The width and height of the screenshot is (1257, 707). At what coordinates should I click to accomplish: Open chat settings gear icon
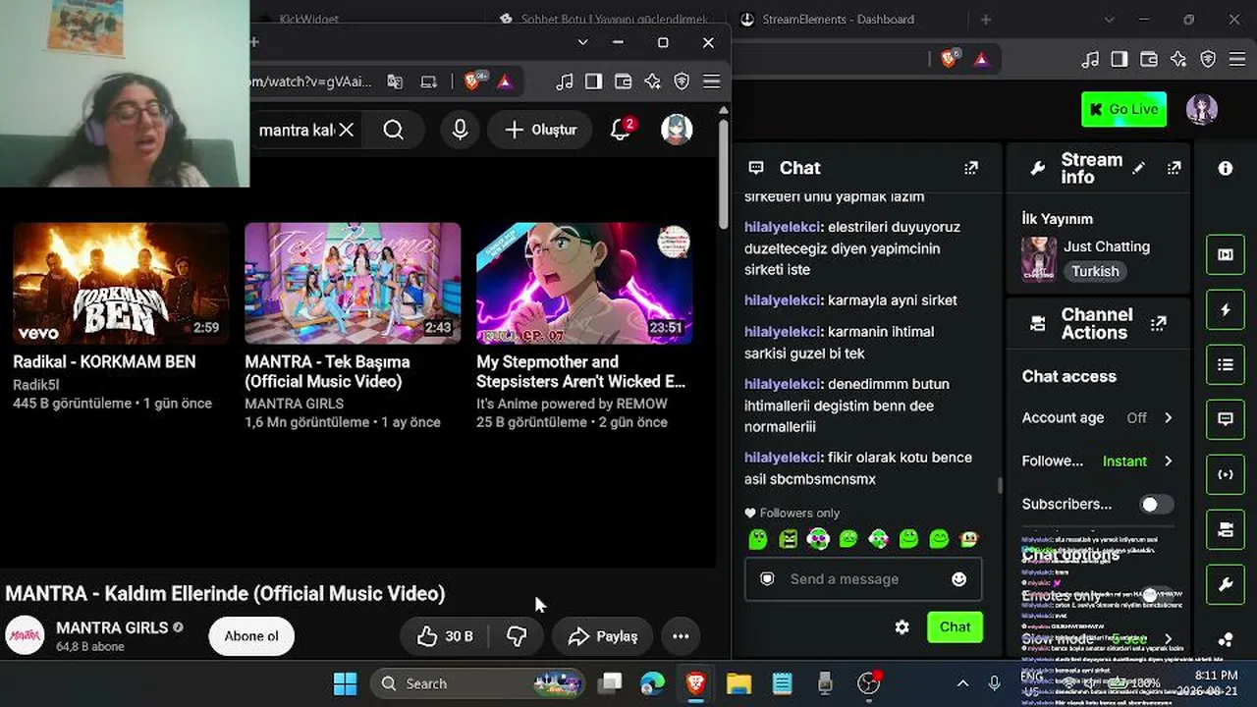[902, 627]
